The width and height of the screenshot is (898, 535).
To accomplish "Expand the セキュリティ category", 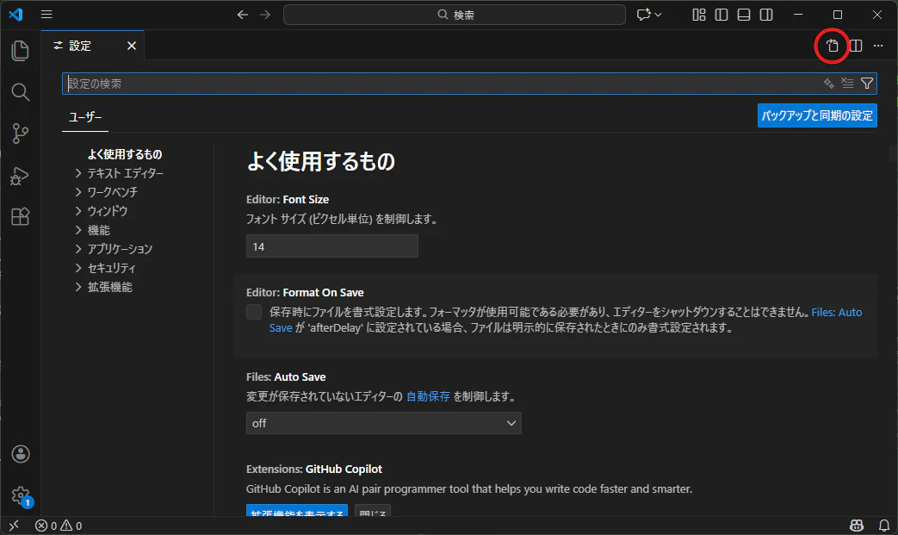I will tap(78, 267).
